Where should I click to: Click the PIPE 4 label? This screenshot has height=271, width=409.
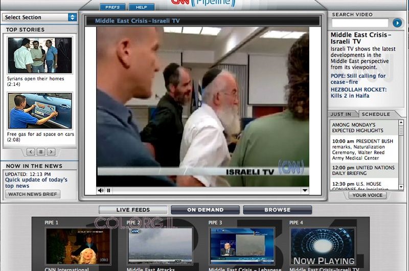click(x=296, y=222)
